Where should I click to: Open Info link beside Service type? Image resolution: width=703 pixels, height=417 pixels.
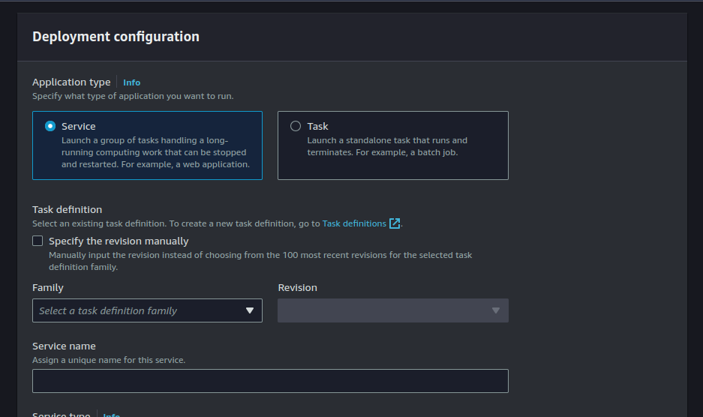(x=111, y=415)
